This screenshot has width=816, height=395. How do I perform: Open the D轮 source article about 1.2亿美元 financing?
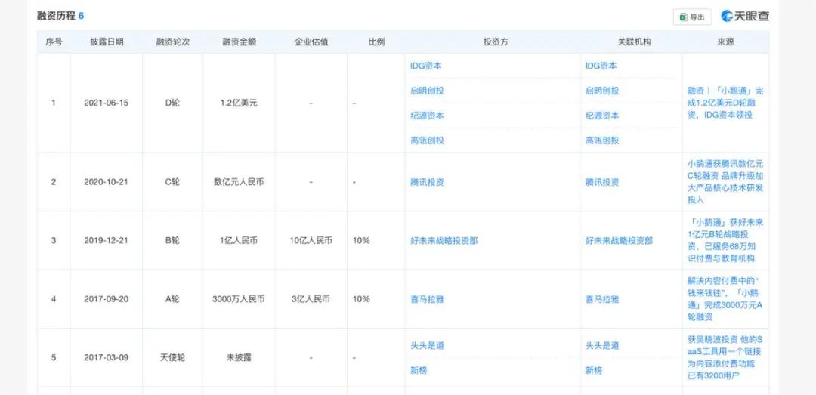point(725,103)
